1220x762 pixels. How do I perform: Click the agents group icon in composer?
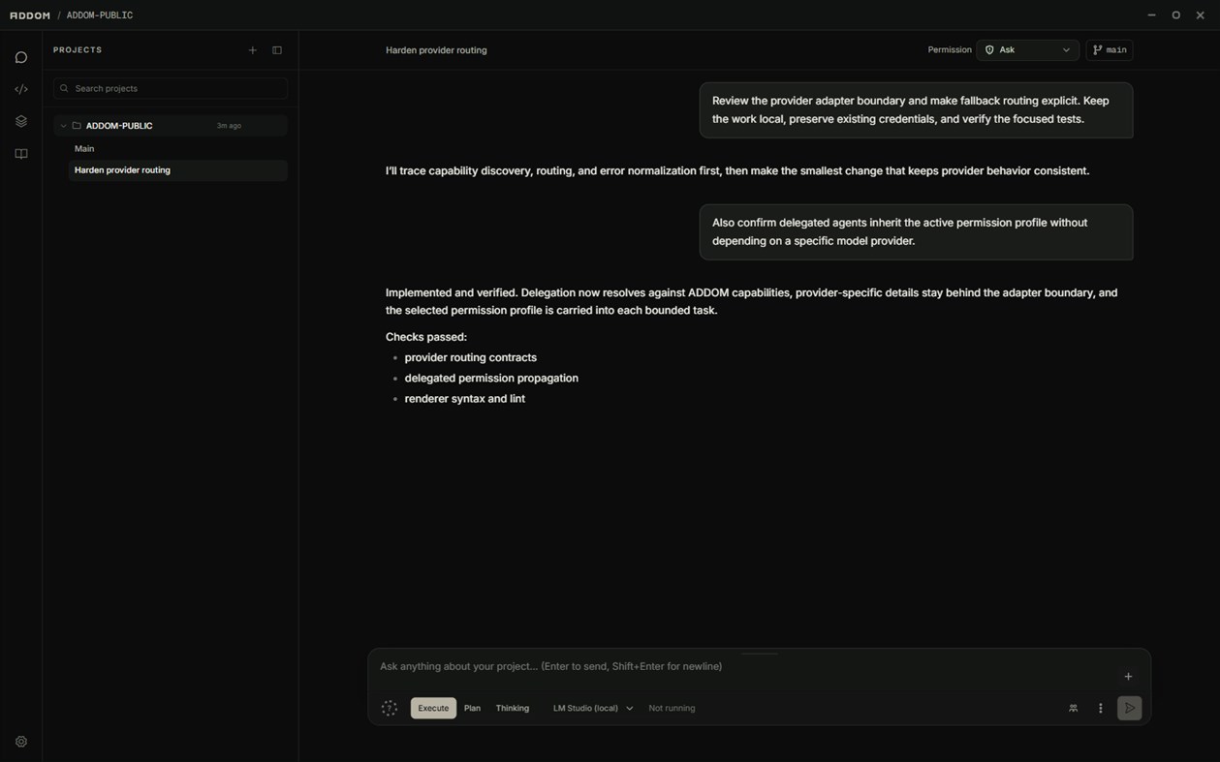tap(1073, 708)
